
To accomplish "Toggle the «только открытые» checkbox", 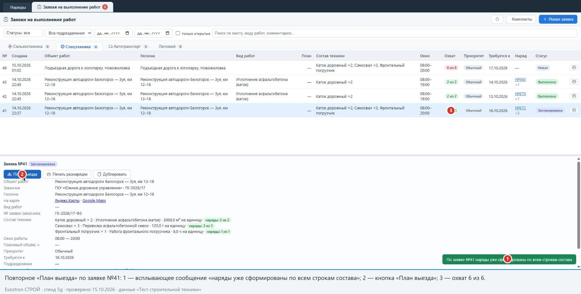I will pos(177,33).
